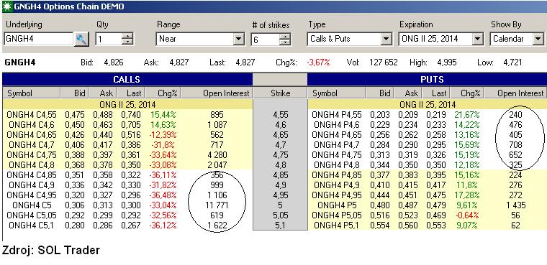This screenshot has height=265, width=547.
Task: Click the 4,75 strike price cell
Action: point(280,155)
